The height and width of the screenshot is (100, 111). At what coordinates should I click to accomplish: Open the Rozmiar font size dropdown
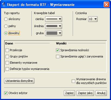(x=93, y=19)
